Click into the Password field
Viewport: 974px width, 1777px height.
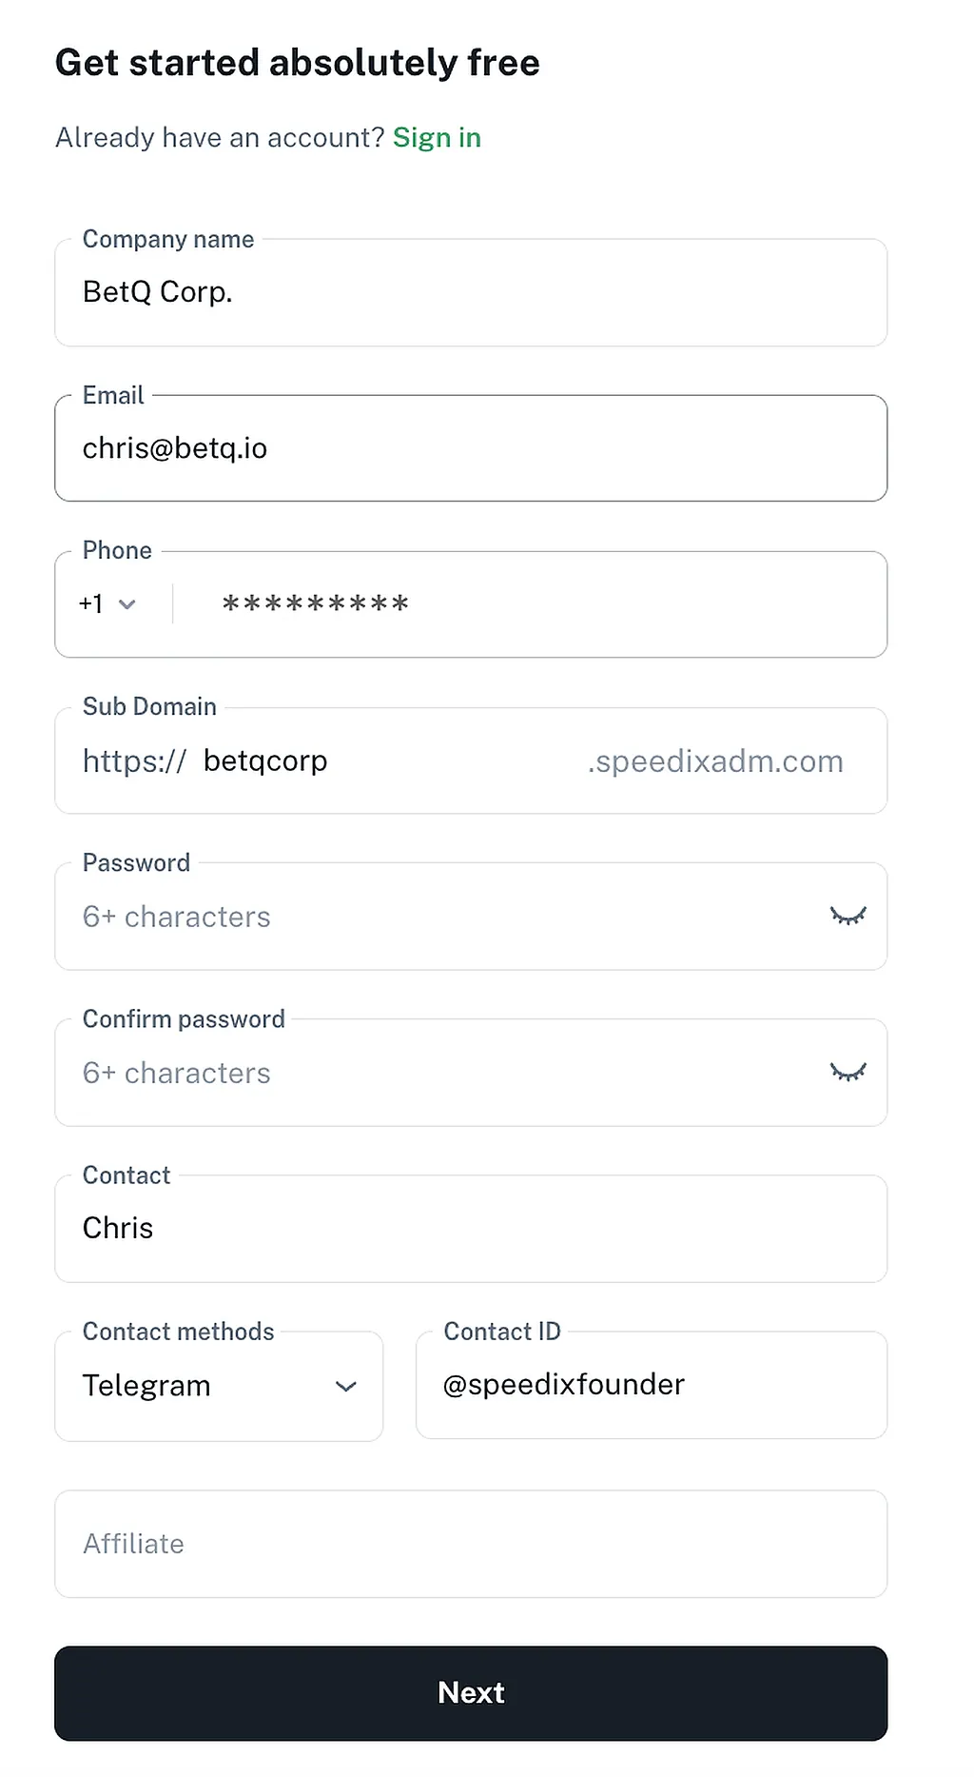pos(438,917)
